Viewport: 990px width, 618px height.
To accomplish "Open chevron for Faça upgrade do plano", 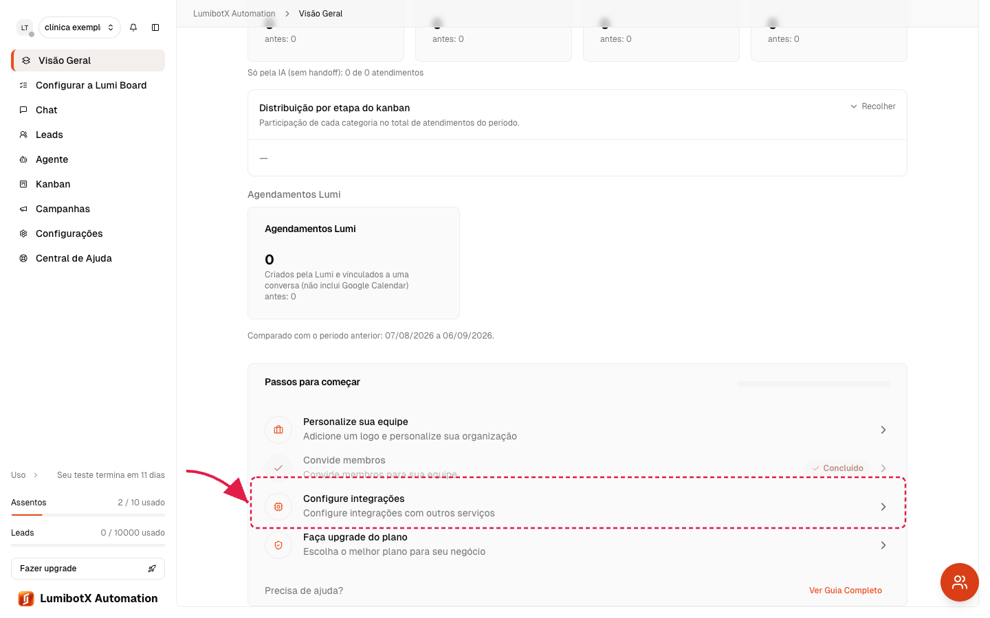I will [883, 545].
